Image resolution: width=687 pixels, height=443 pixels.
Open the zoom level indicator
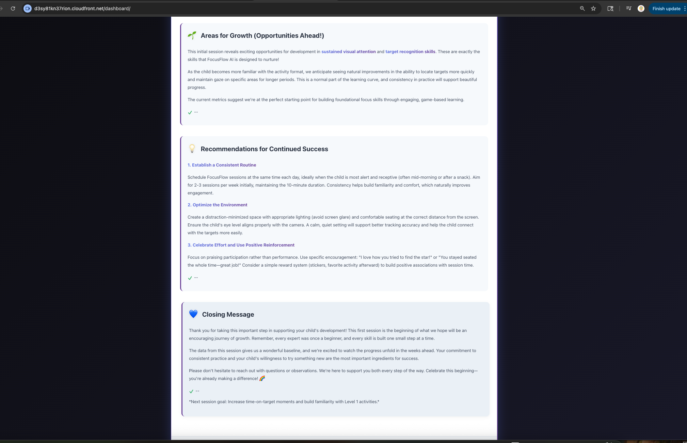(582, 9)
